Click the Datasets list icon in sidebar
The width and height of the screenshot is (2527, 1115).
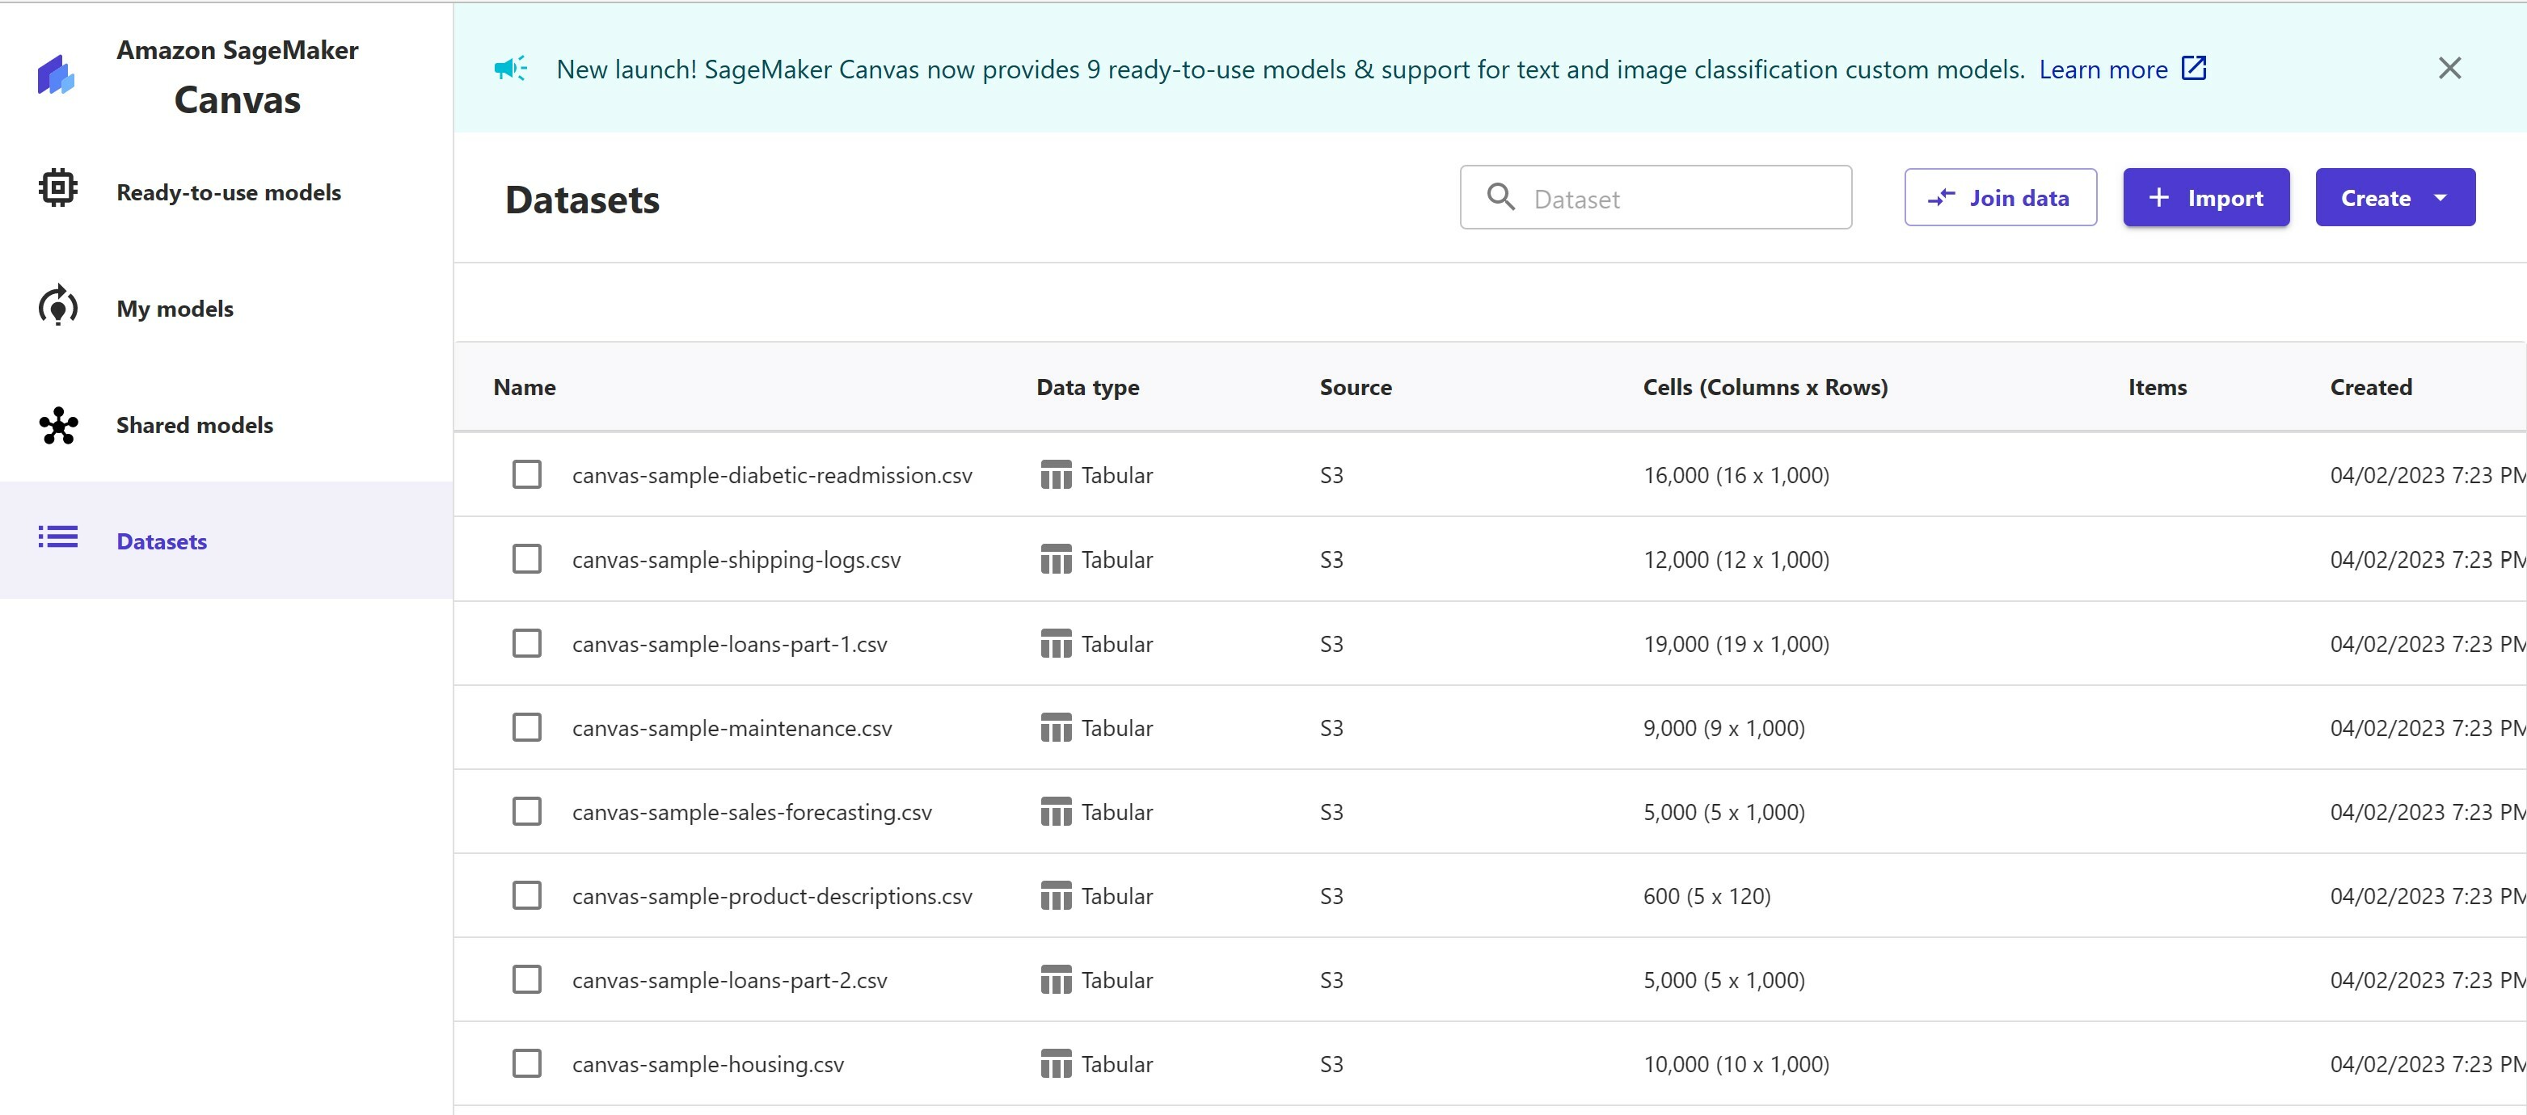coord(58,537)
